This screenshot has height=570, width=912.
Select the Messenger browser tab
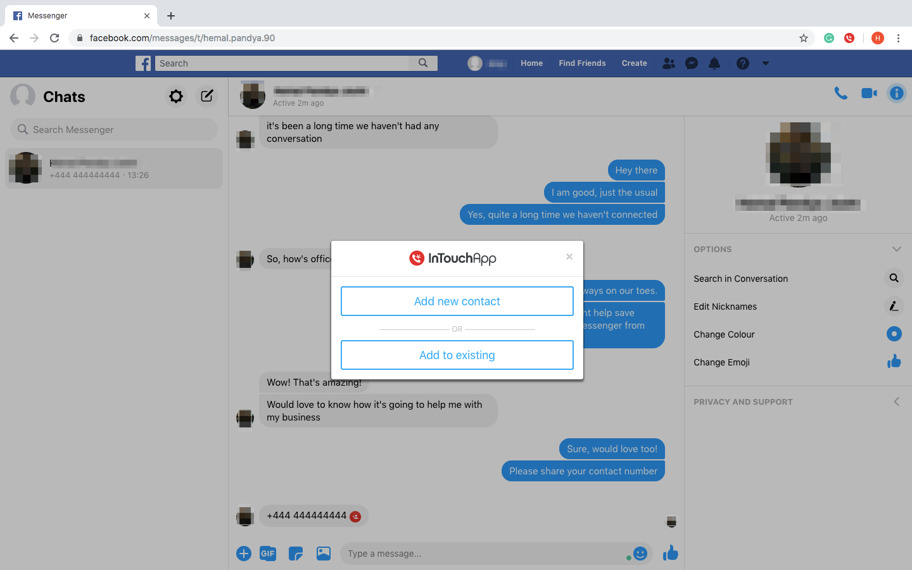coord(80,16)
